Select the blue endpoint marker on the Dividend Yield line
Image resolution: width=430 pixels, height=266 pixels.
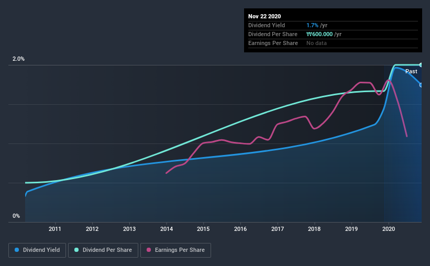coord(421,85)
